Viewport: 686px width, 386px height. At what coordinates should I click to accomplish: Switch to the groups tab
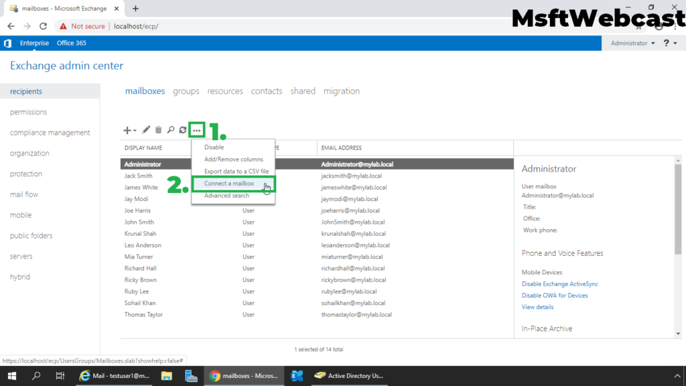point(186,91)
